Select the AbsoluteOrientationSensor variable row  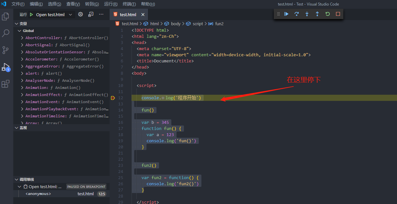[61, 52]
